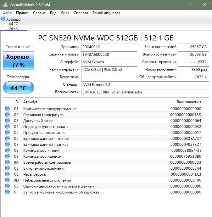Click the status orb for attribute 0E

pos(7,186)
